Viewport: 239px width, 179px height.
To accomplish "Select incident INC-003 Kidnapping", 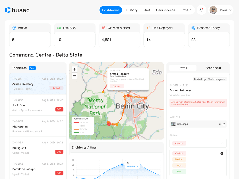I will pyautogui.click(x=38, y=126).
